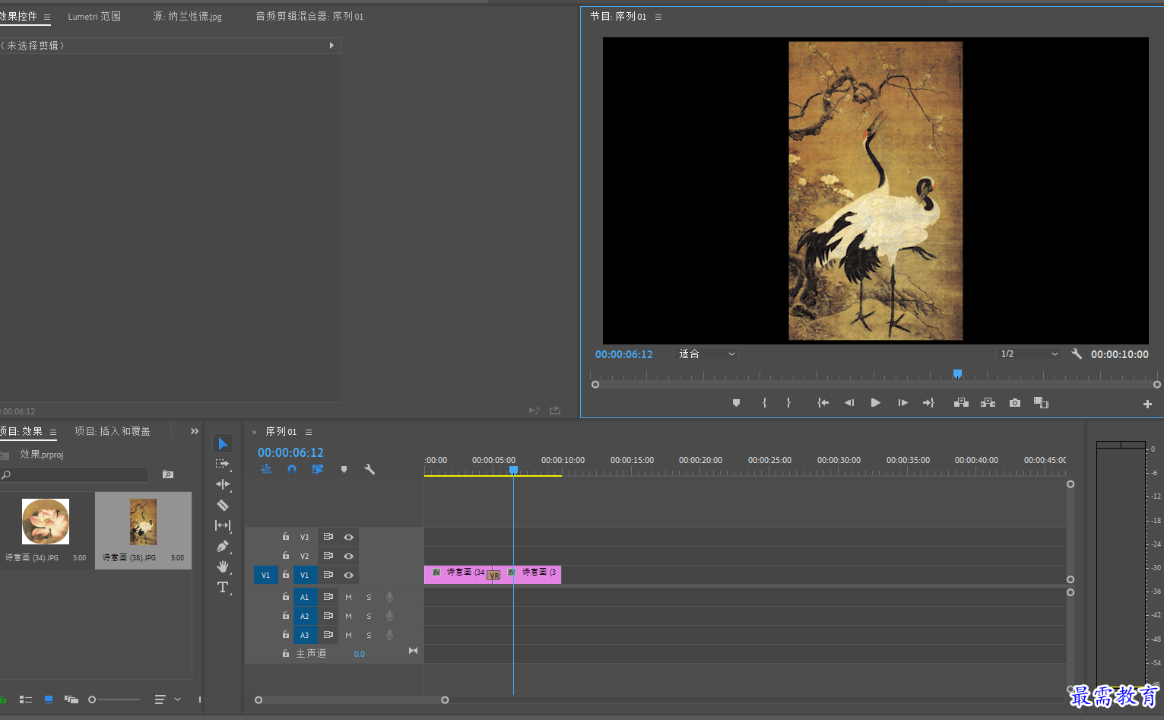Switch to the 项目: 插入和覆盖 tab

point(113,431)
